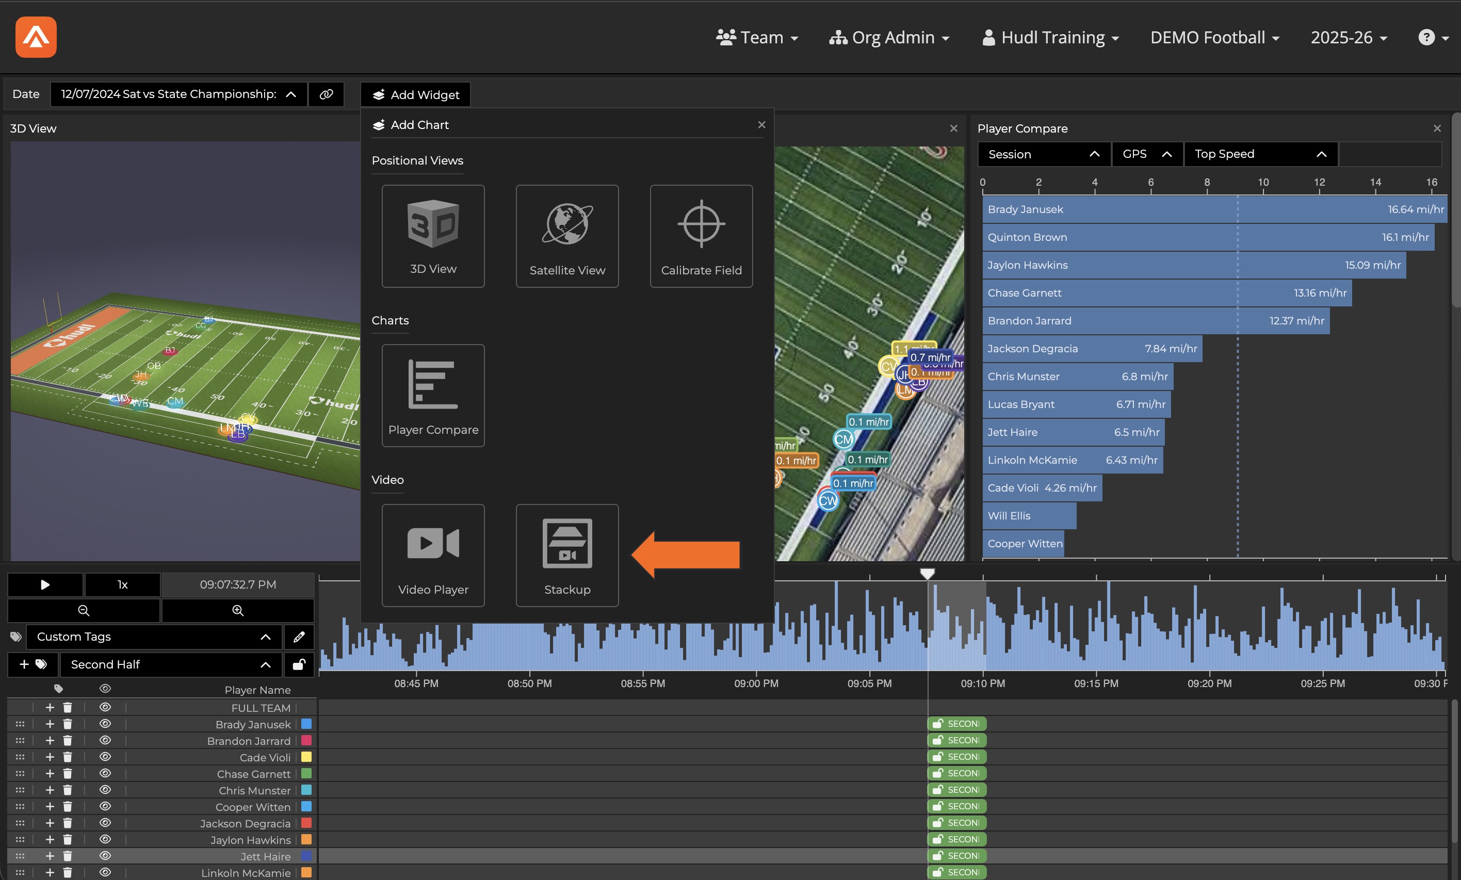Change the 1x playback speed
This screenshot has width=1461, height=880.
[x=122, y=585]
